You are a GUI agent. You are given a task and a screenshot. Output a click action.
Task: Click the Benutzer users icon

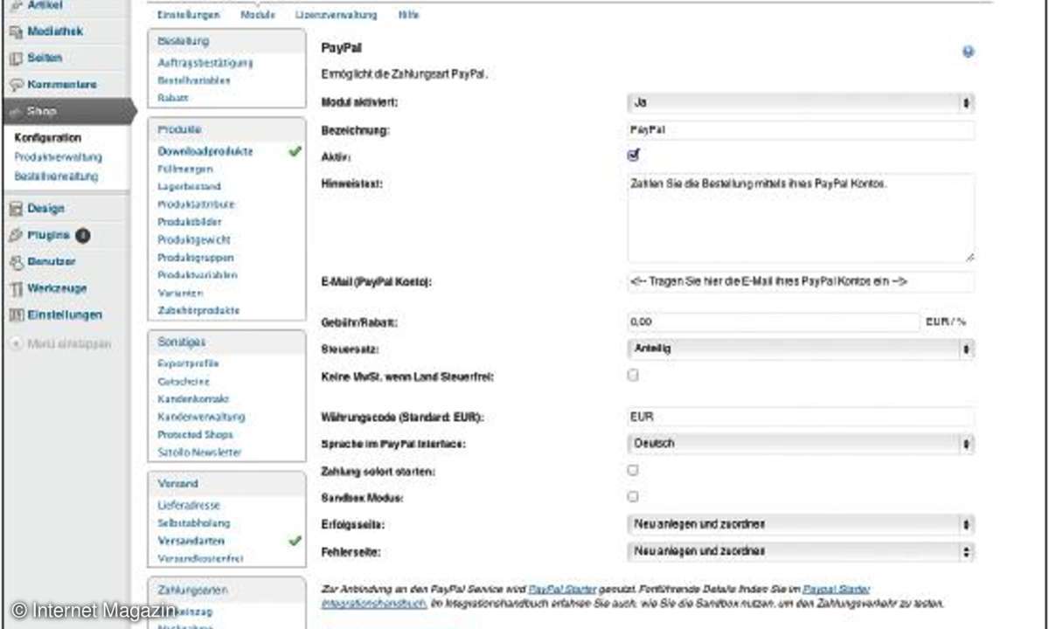(x=16, y=262)
